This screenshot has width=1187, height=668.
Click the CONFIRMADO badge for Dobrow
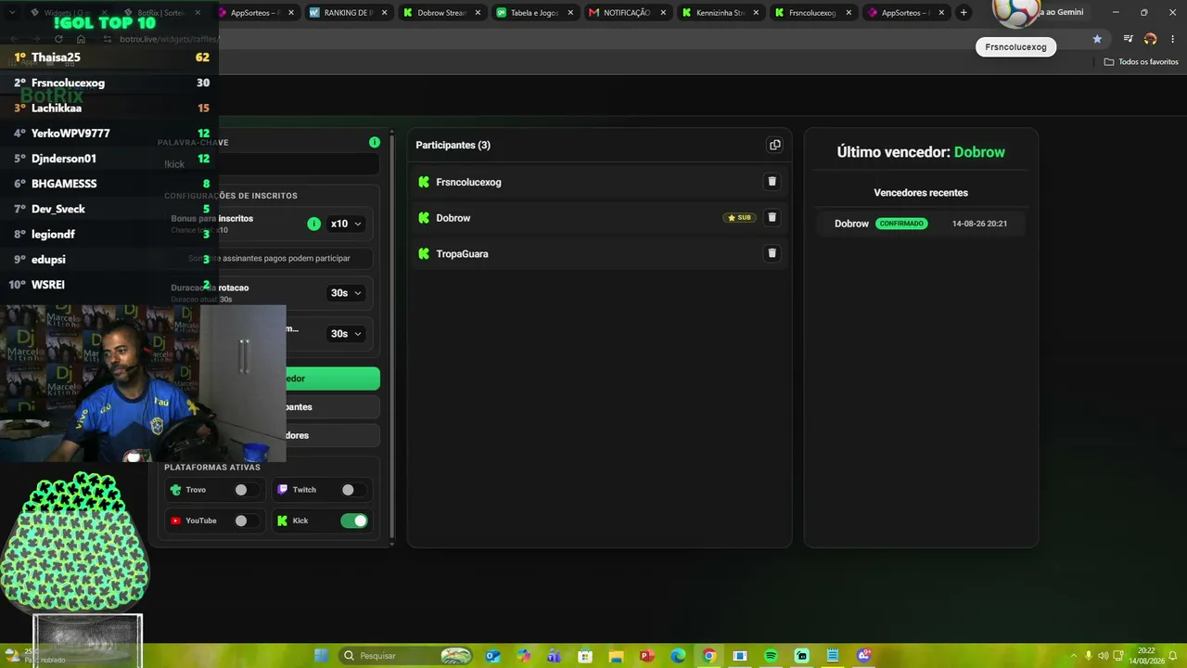tap(901, 224)
